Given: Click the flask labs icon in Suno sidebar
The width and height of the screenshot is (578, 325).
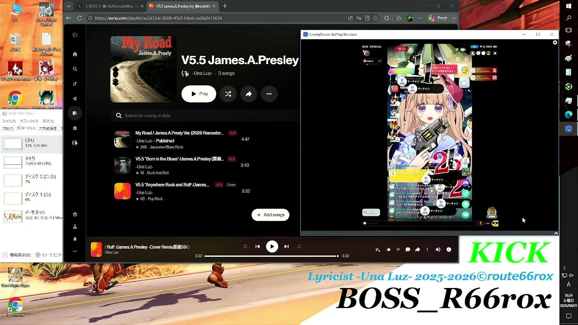Looking at the screenshot, I should pos(75,227).
